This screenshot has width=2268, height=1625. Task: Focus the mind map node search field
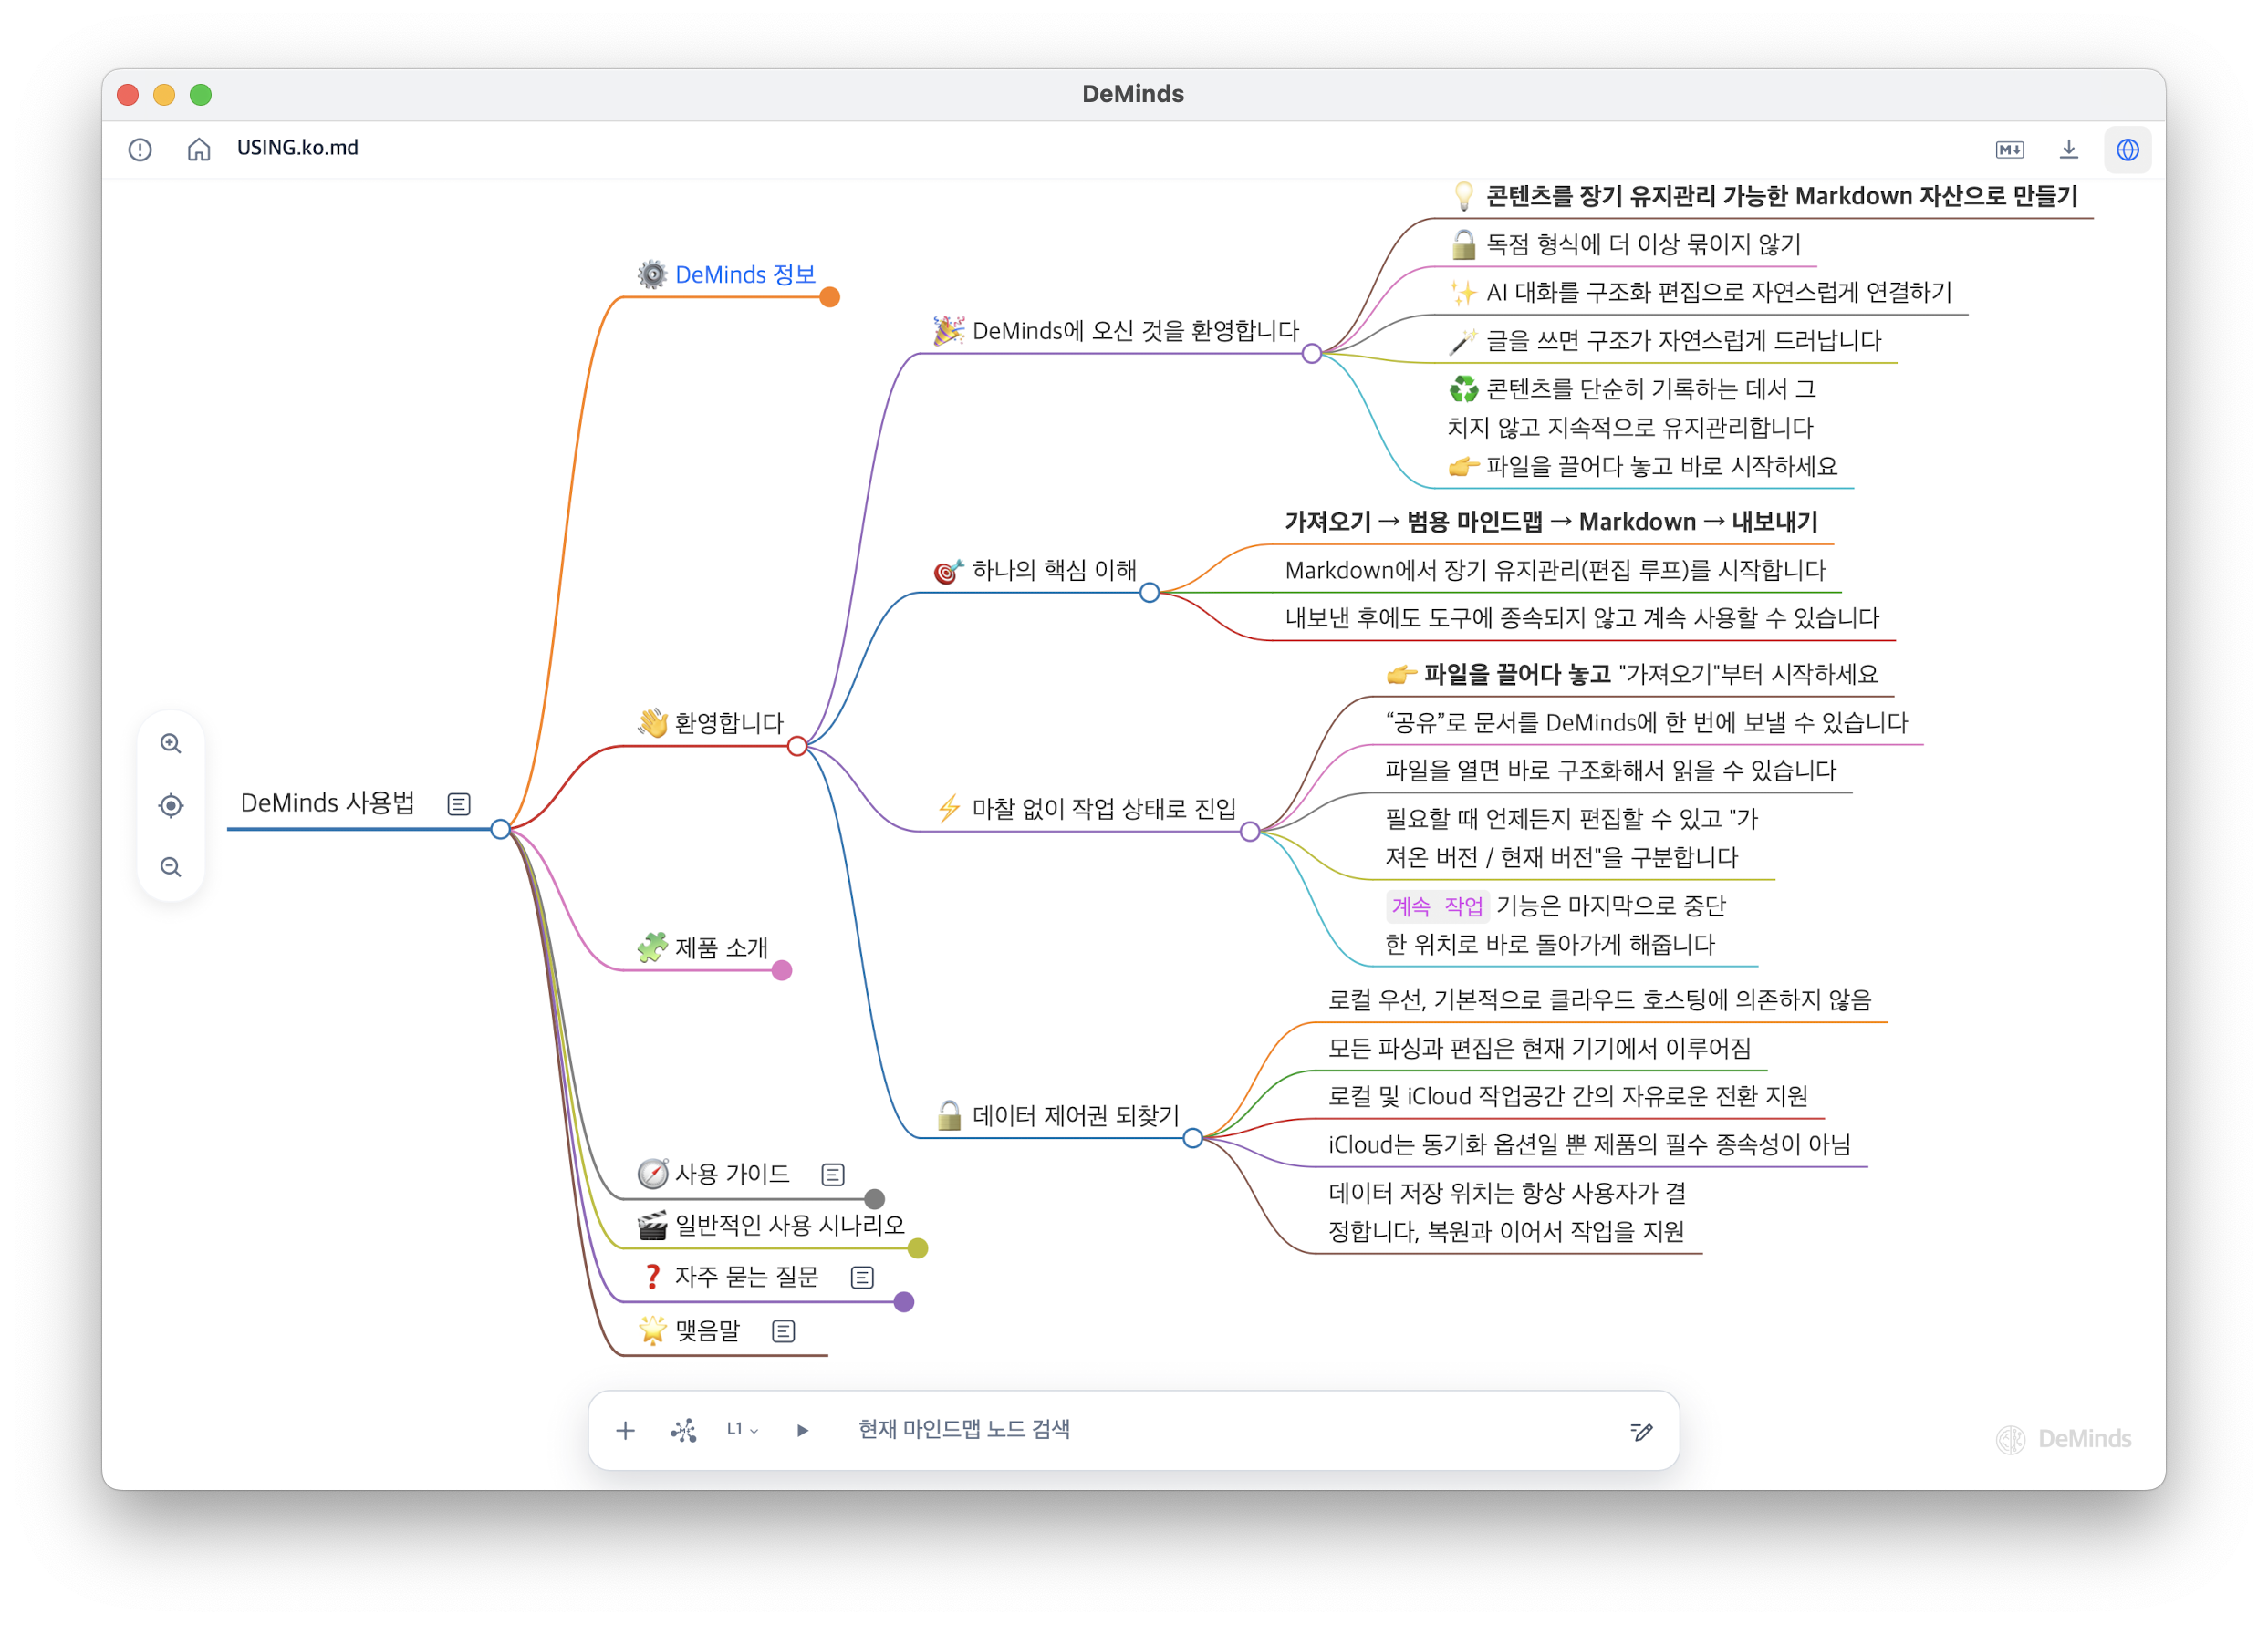click(1230, 1430)
